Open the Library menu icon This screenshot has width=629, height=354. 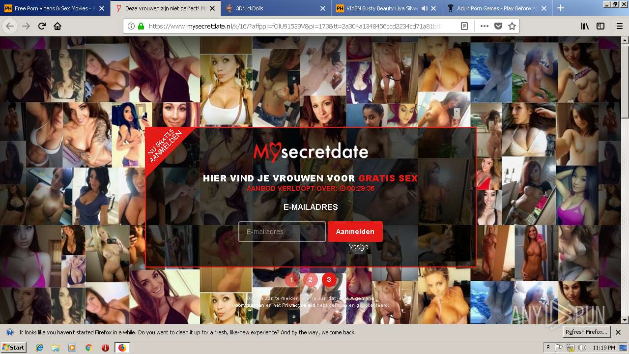click(x=585, y=26)
